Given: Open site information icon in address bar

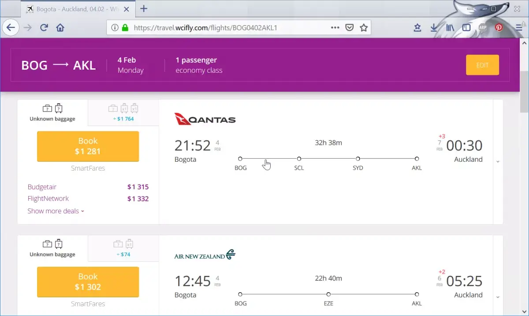Looking at the screenshot, I should point(115,28).
